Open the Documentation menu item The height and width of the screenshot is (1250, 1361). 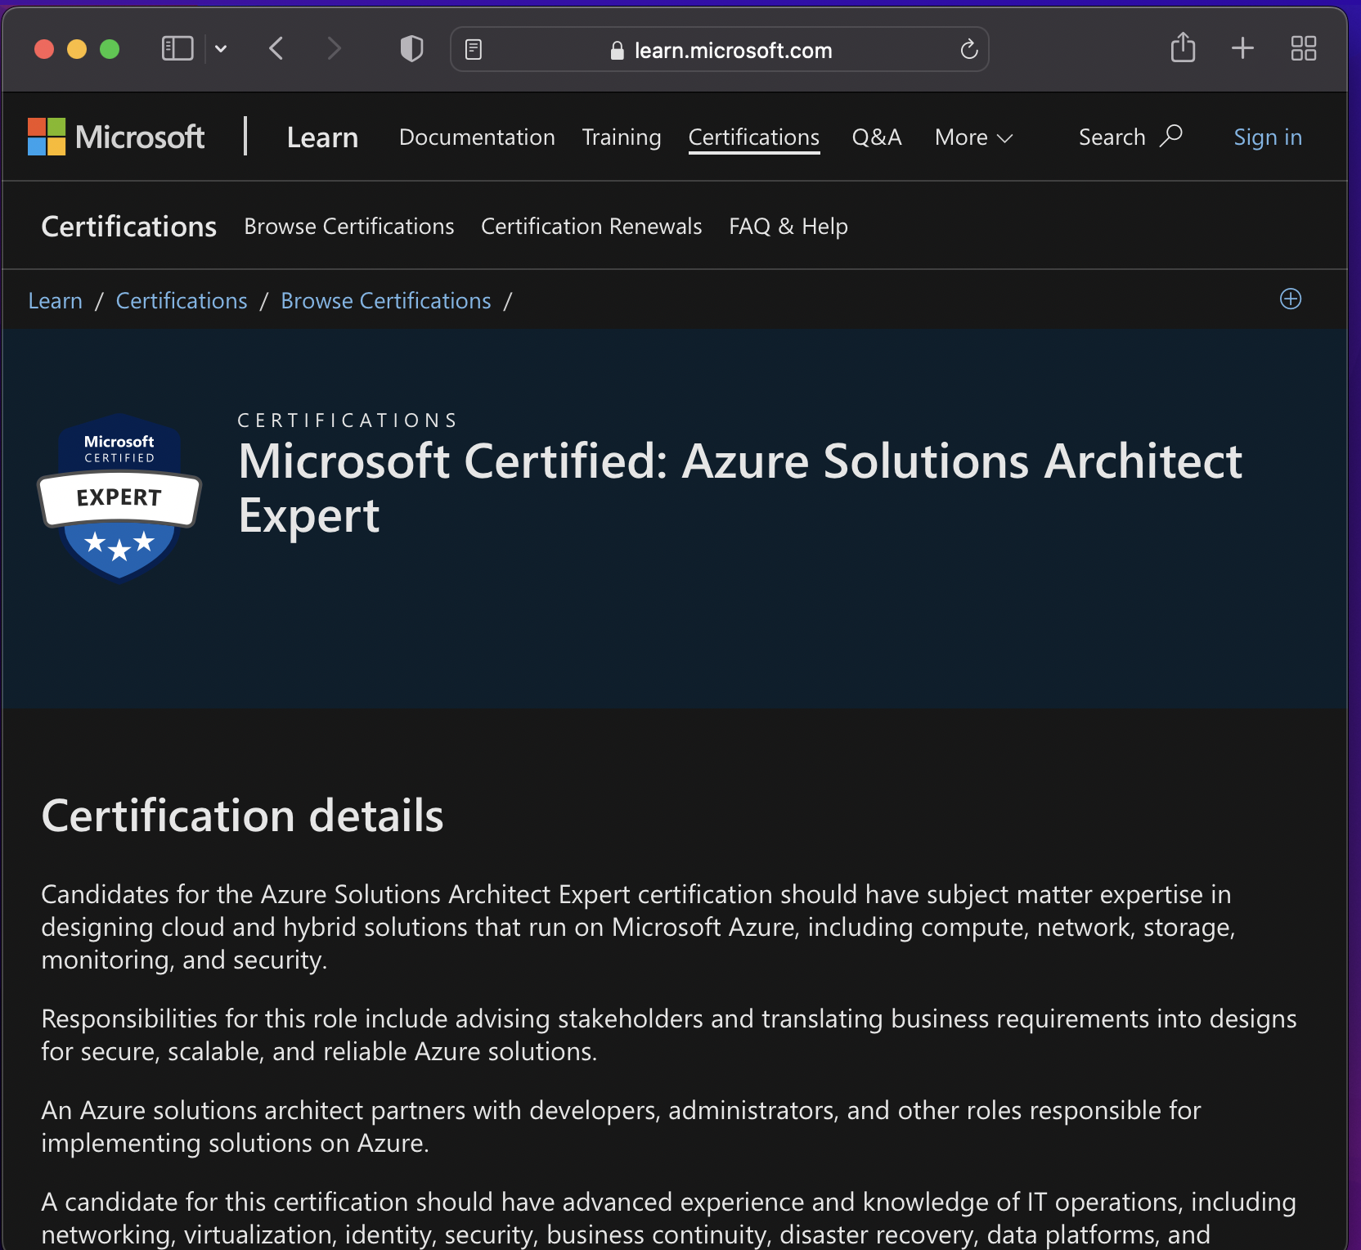[x=477, y=137]
